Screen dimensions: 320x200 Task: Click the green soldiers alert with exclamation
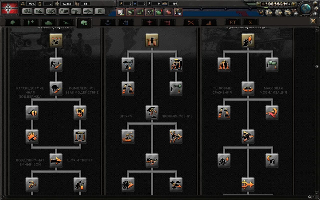(x=159, y=12)
